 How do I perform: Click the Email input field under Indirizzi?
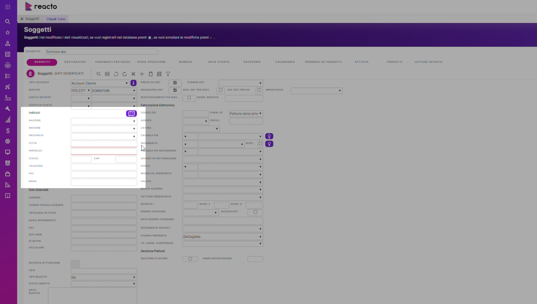click(x=104, y=182)
